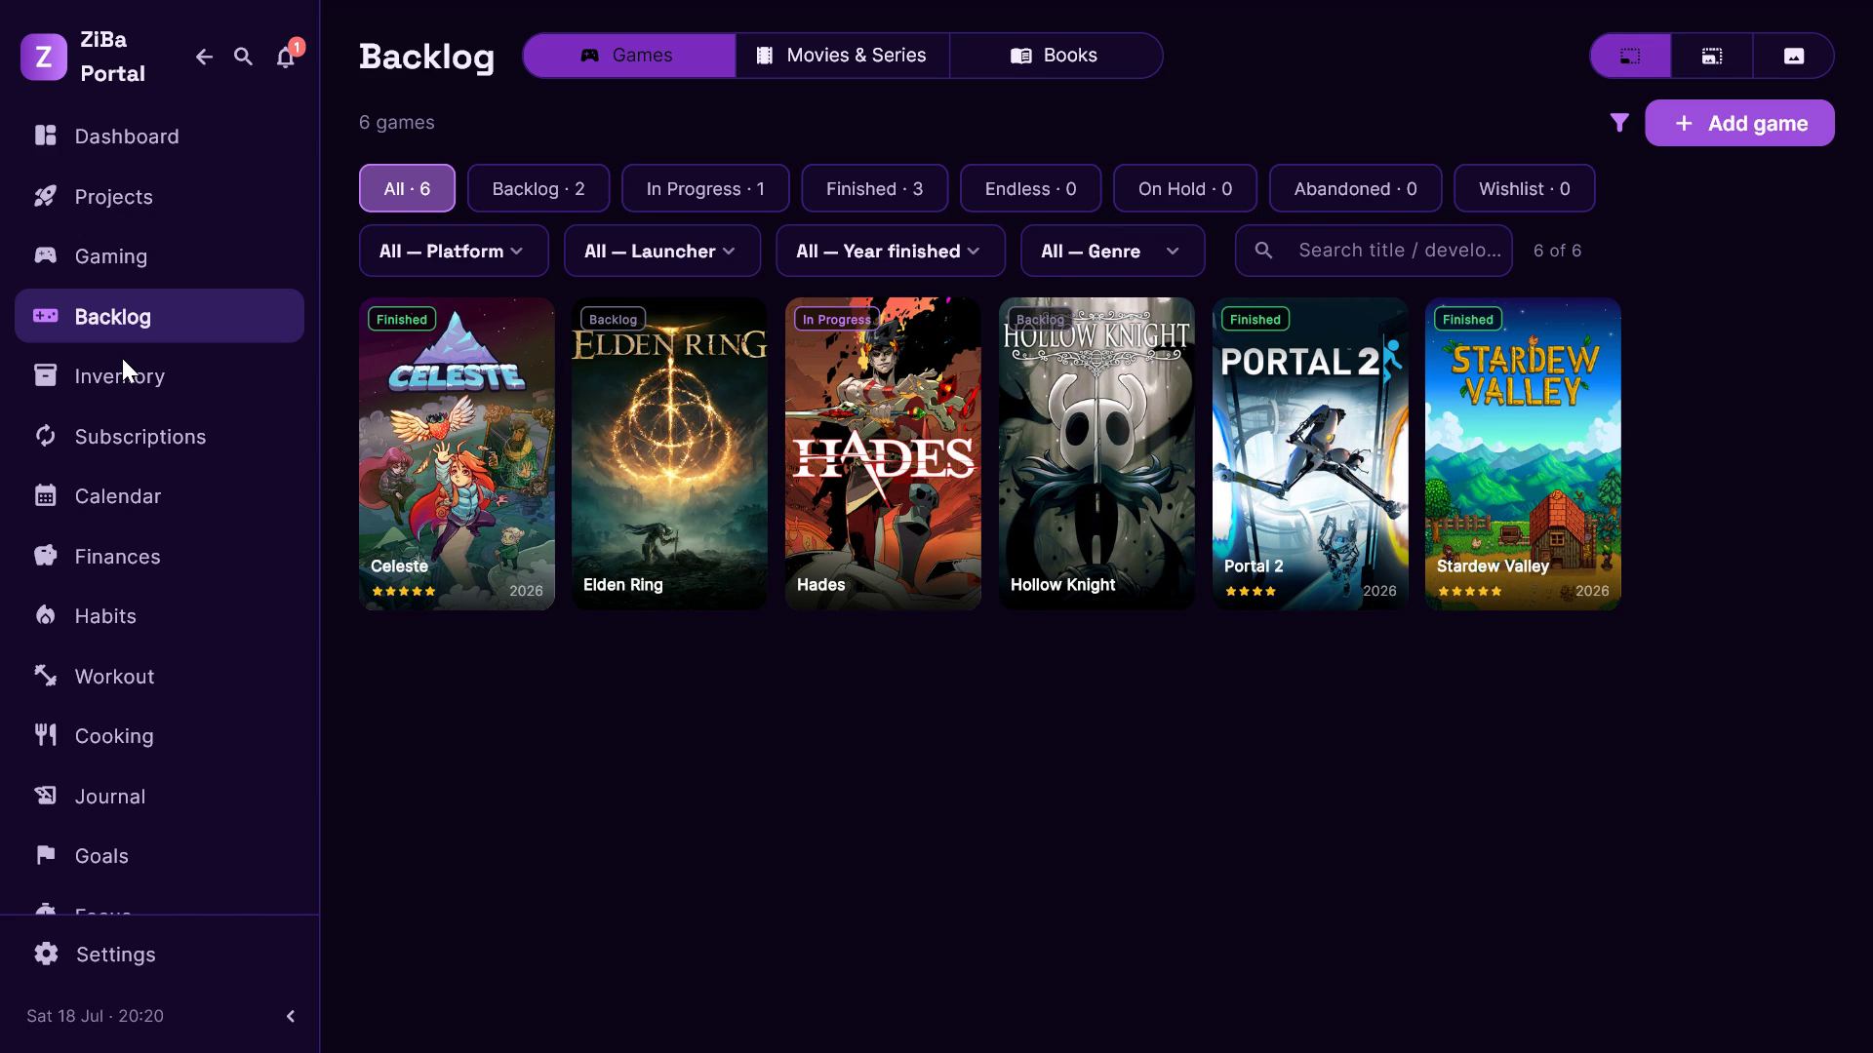The width and height of the screenshot is (1873, 1053).
Task: Collapse the sidebar with bottom chevron
Action: coord(291,1016)
